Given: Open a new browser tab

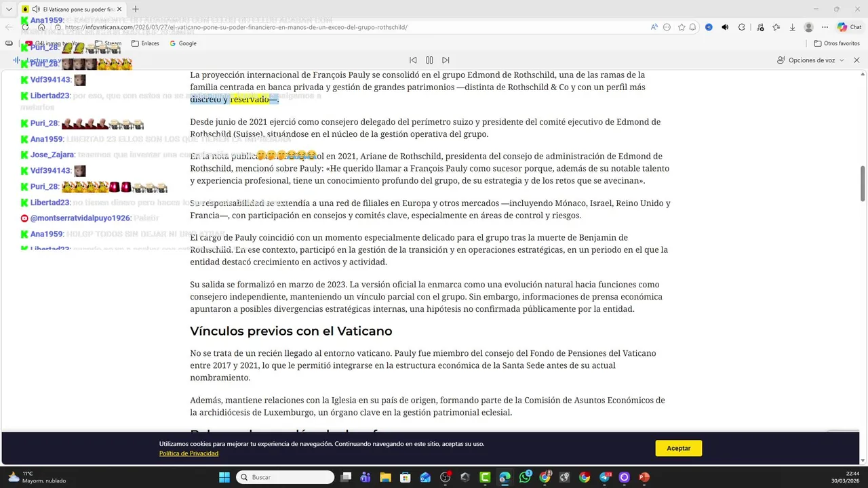Looking at the screenshot, I should click(x=135, y=9).
